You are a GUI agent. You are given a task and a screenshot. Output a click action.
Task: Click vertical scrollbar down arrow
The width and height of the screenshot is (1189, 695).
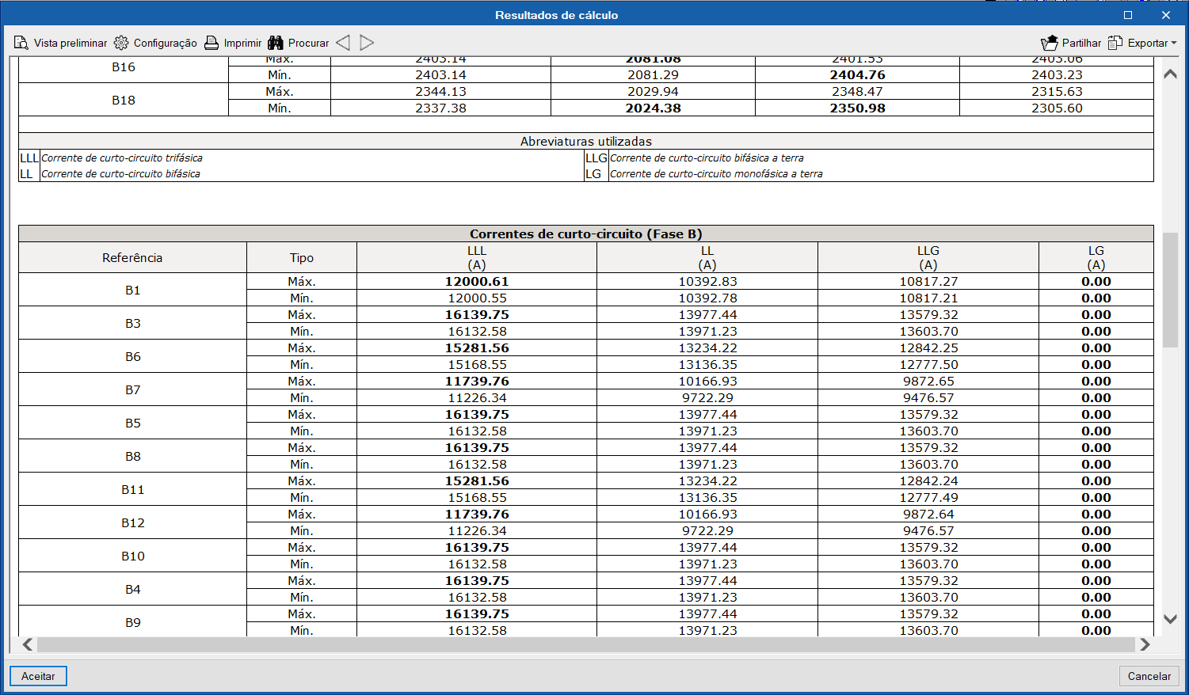[x=1170, y=619]
